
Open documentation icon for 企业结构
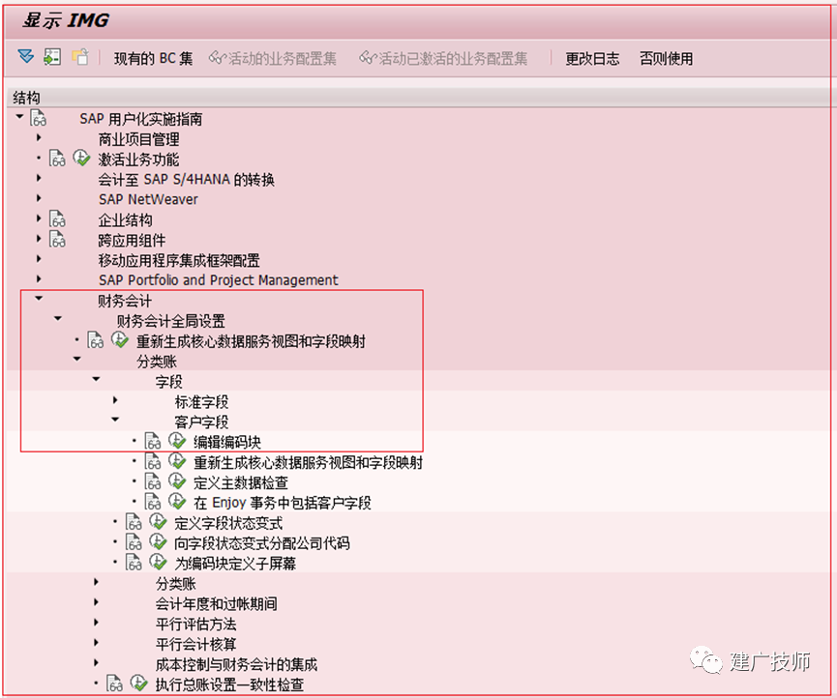58,219
